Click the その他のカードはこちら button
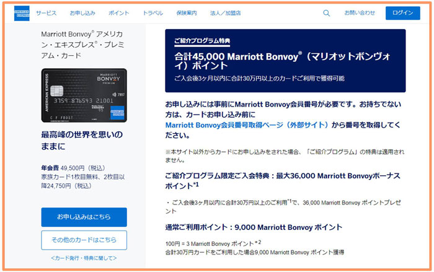This screenshot has height=272, width=434. [84, 240]
